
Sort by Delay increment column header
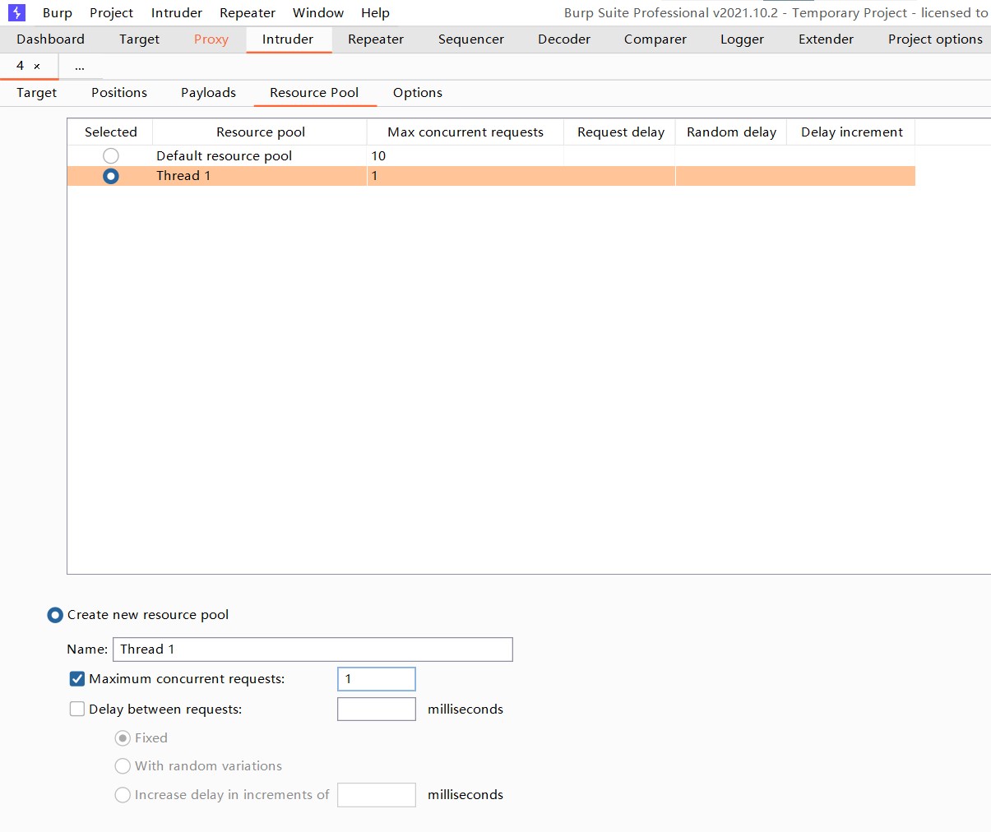(x=852, y=132)
